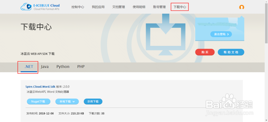The width and height of the screenshot is (268, 122).
Task: Switch to the Python tab
Action: point(63,67)
